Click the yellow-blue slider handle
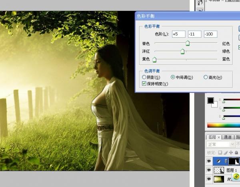 [154, 60]
